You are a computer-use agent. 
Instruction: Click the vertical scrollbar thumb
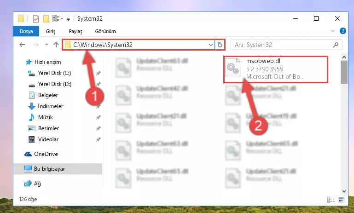[x=344, y=72]
